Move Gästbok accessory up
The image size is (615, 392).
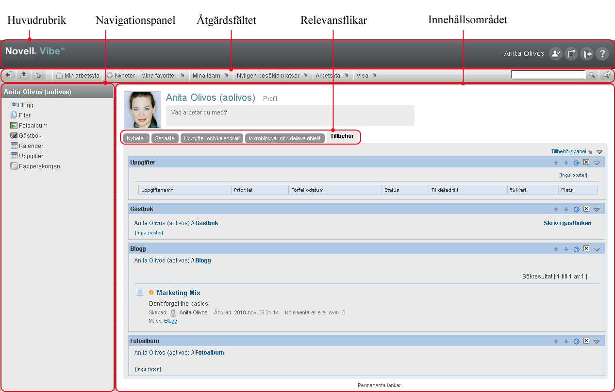(556, 209)
